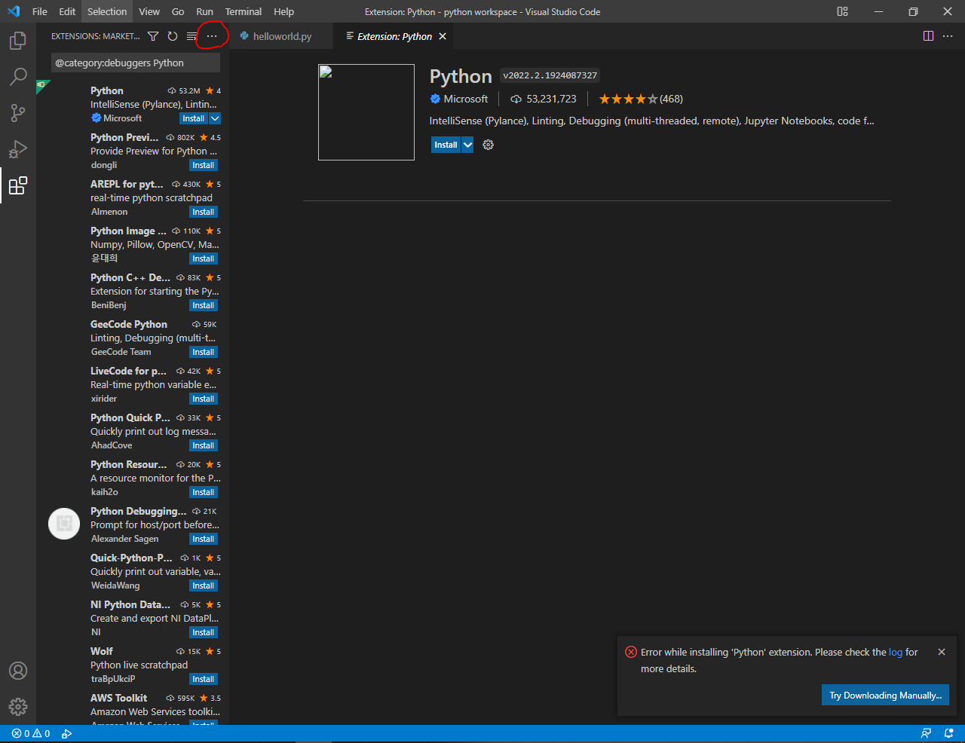This screenshot has width=965, height=743.
Task: Open the Run menu
Action: (x=204, y=11)
